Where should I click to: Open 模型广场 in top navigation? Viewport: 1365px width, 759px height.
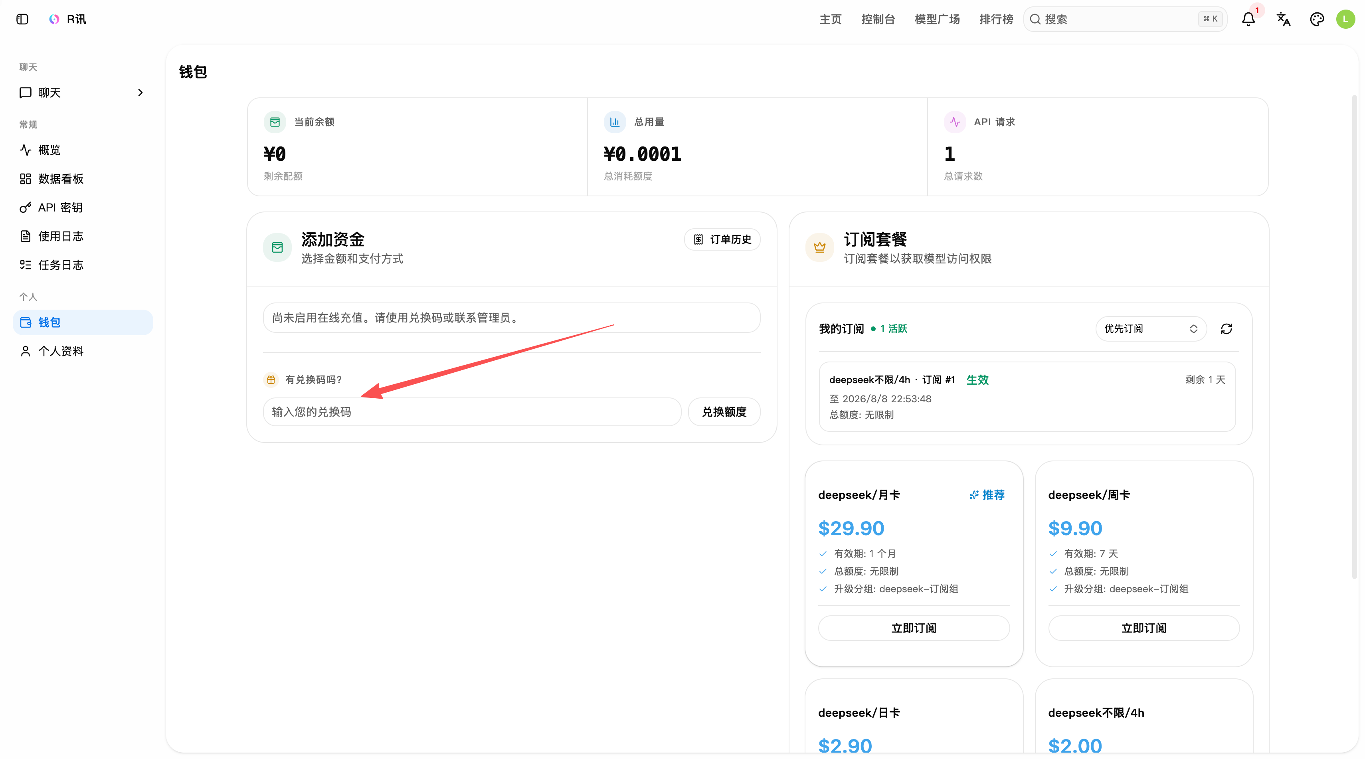(937, 19)
